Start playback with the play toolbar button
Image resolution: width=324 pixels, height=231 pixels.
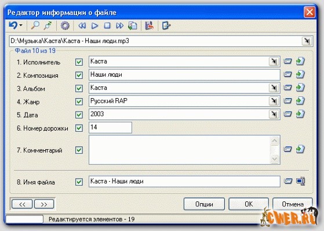pyautogui.click(x=94, y=26)
